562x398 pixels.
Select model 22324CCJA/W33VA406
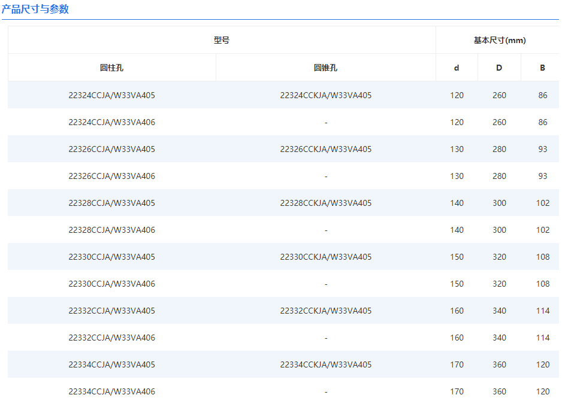pos(111,122)
